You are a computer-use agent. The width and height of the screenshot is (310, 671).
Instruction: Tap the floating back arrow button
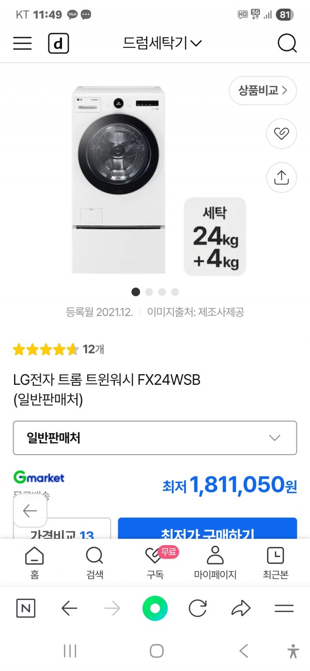30,511
